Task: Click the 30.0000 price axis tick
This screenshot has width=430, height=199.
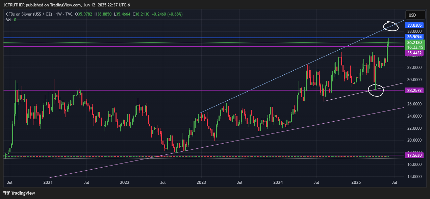Action: [414, 80]
